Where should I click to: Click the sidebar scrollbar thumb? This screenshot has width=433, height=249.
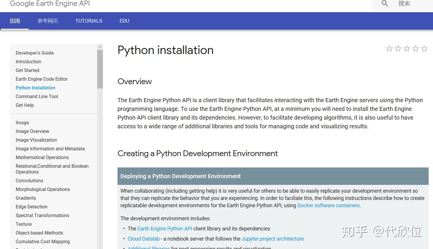coord(100,69)
